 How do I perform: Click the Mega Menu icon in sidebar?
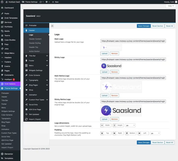click(x=2, y=53)
